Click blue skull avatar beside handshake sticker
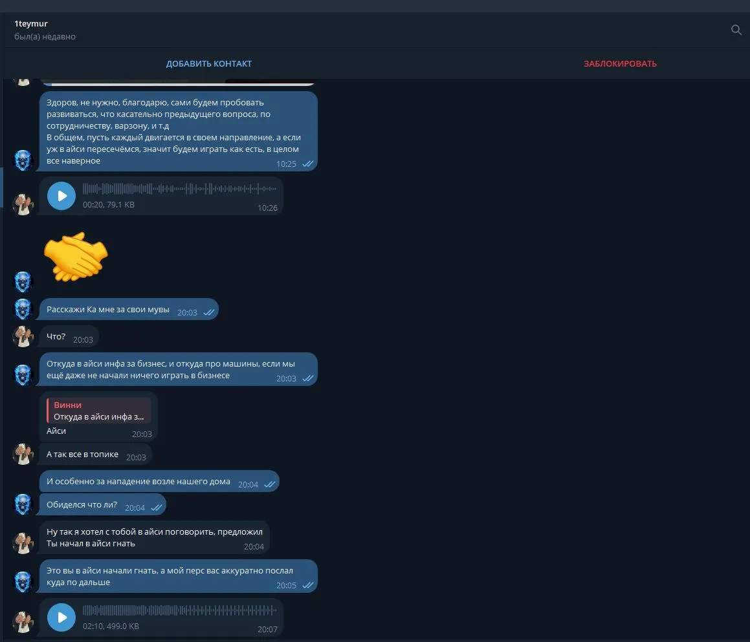 [23, 282]
